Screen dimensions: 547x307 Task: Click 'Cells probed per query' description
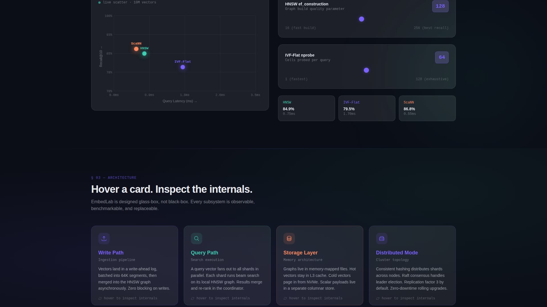click(x=308, y=60)
